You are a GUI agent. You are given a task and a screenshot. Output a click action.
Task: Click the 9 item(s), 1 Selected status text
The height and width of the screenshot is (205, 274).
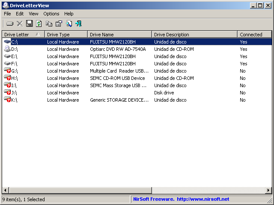point(24,199)
